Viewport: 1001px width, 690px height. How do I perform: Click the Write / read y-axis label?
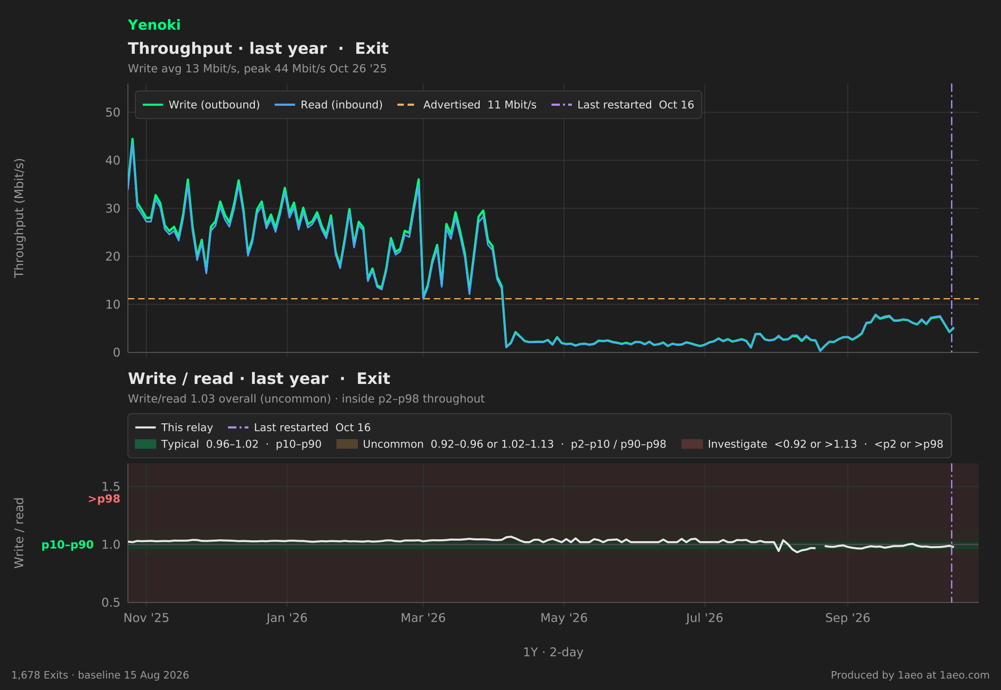19,533
